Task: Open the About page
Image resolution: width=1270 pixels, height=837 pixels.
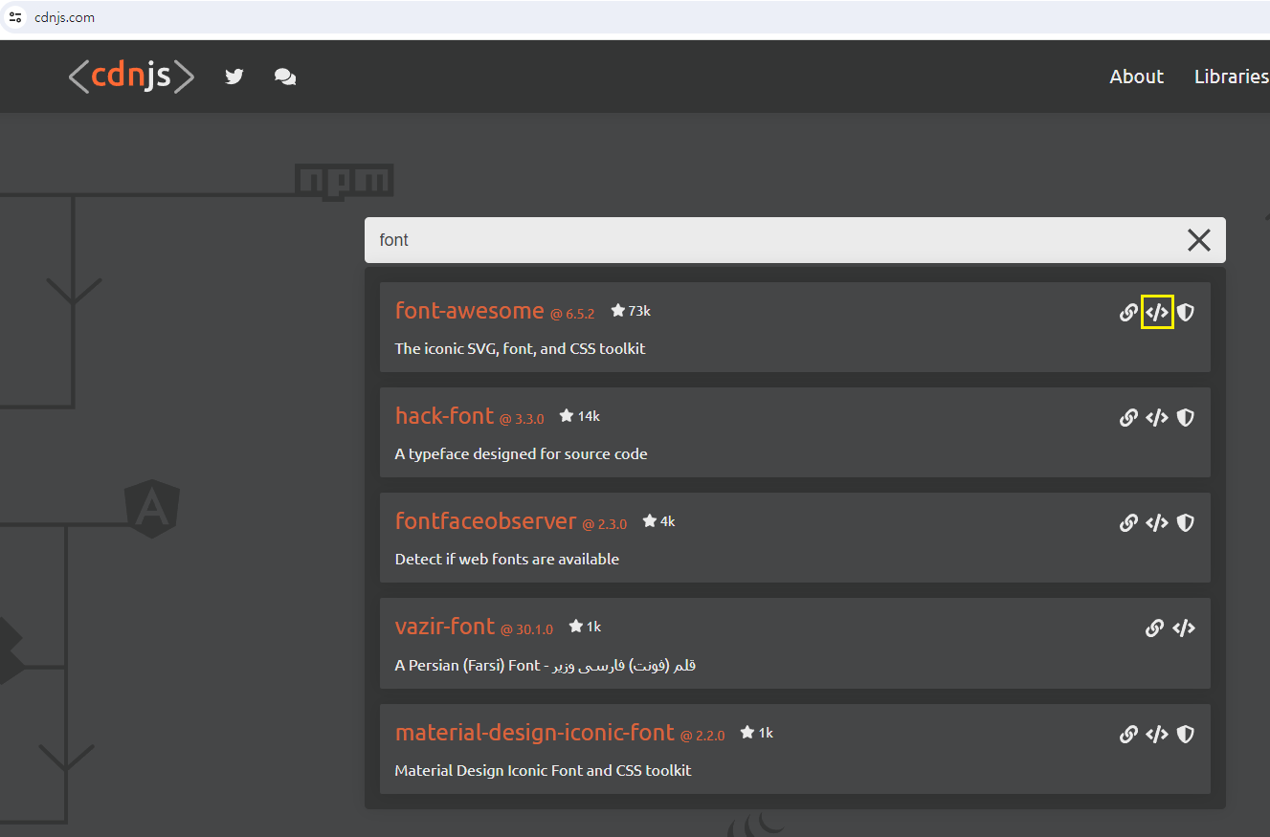Action: tap(1137, 77)
